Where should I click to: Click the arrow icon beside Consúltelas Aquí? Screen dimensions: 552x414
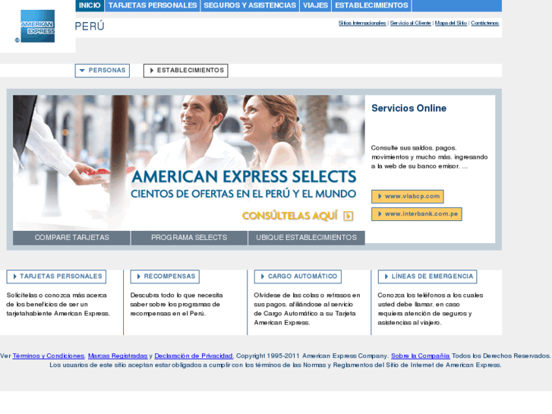coord(349,216)
